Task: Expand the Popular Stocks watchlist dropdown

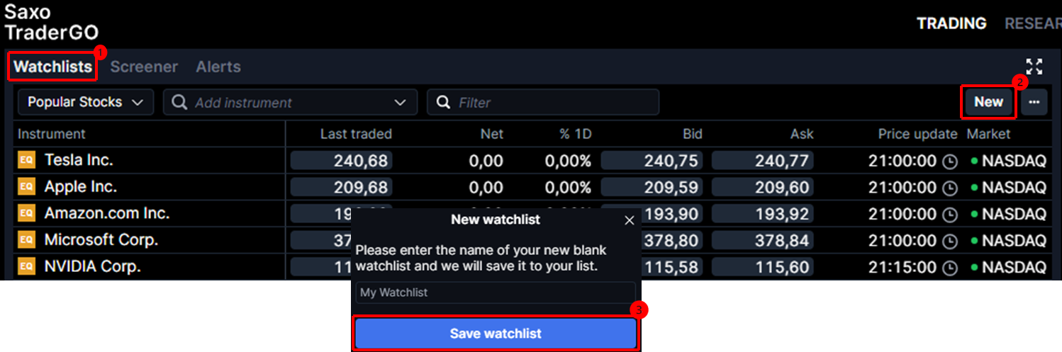Action: coord(85,102)
